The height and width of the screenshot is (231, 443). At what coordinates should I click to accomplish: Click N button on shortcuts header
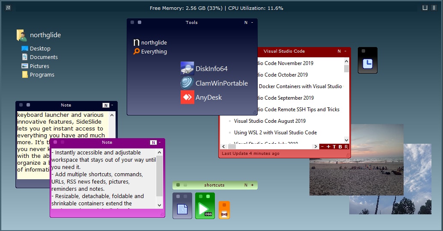tap(246, 185)
